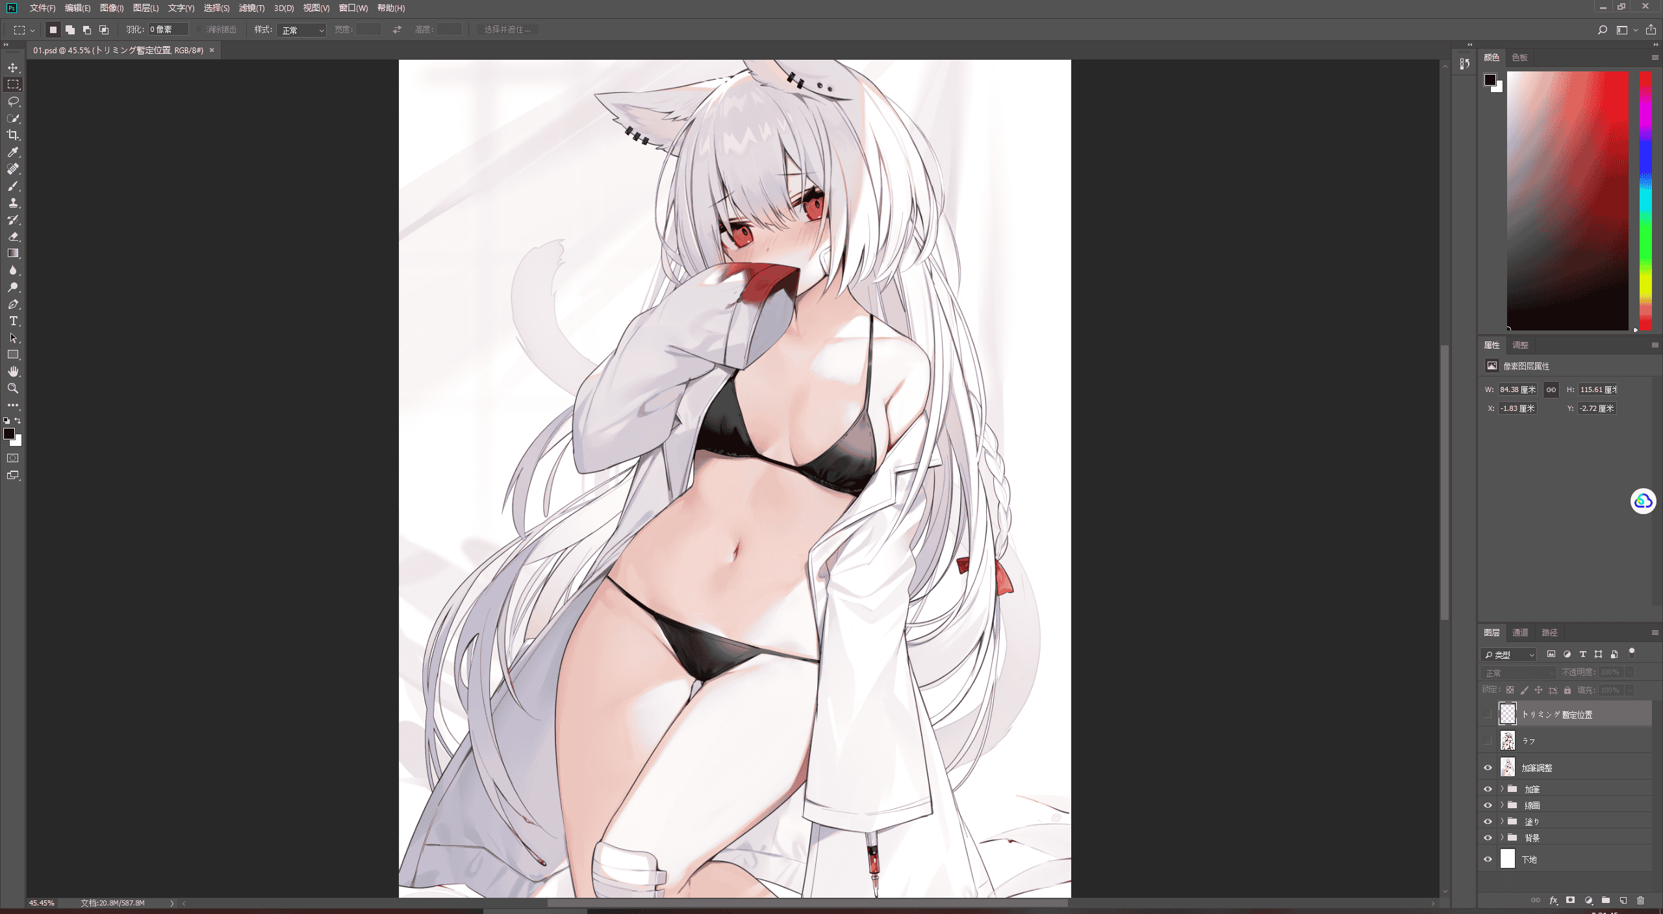This screenshot has width=1663, height=914.
Task: Click the 选择并遮住 button
Action: tap(507, 30)
